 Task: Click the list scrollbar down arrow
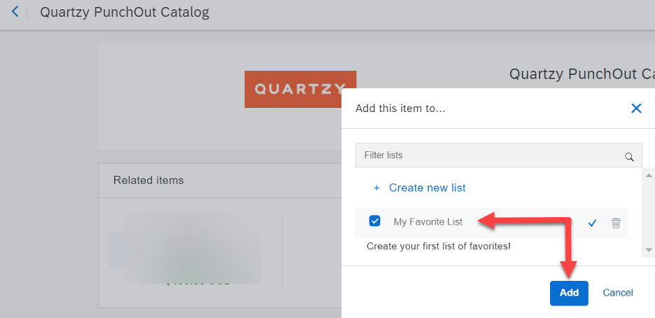click(x=648, y=250)
